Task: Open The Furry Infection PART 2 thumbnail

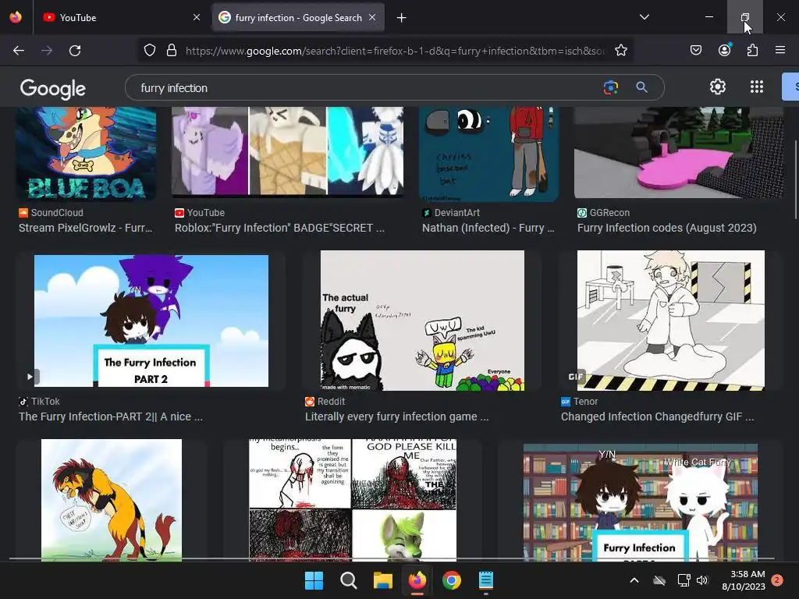Action: 151,321
